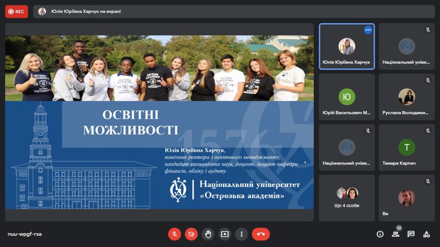Open the three-dot more options menu
The height and width of the screenshot is (247, 440).
click(241, 234)
